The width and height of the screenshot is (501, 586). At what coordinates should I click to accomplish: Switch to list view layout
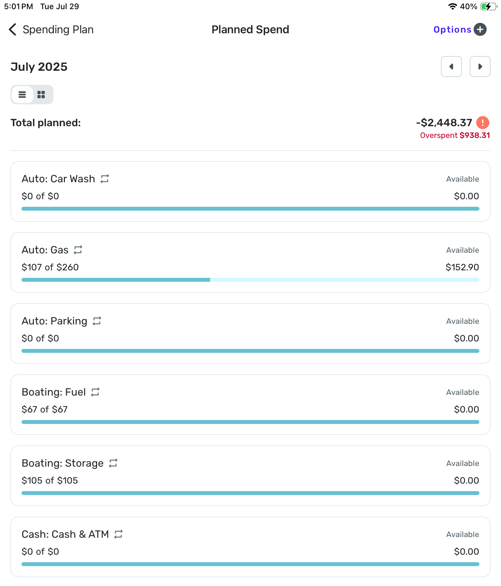click(22, 95)
